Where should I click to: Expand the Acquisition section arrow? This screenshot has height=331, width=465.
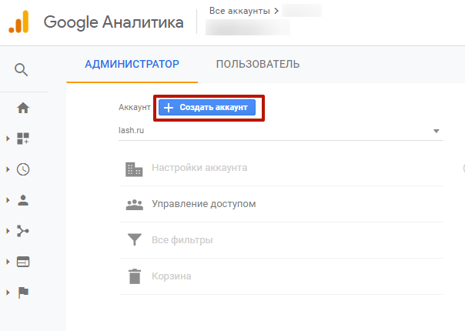8,231
